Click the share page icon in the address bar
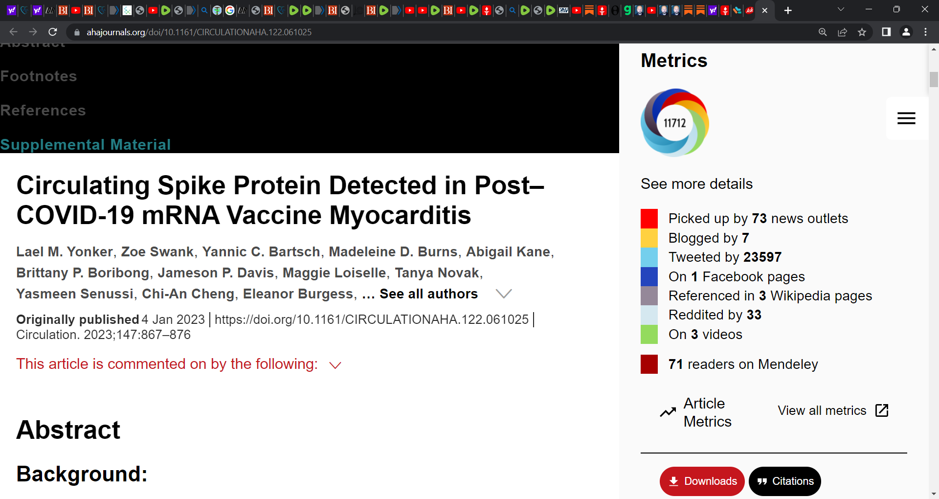The image size is (939, 499). point(842,32)
